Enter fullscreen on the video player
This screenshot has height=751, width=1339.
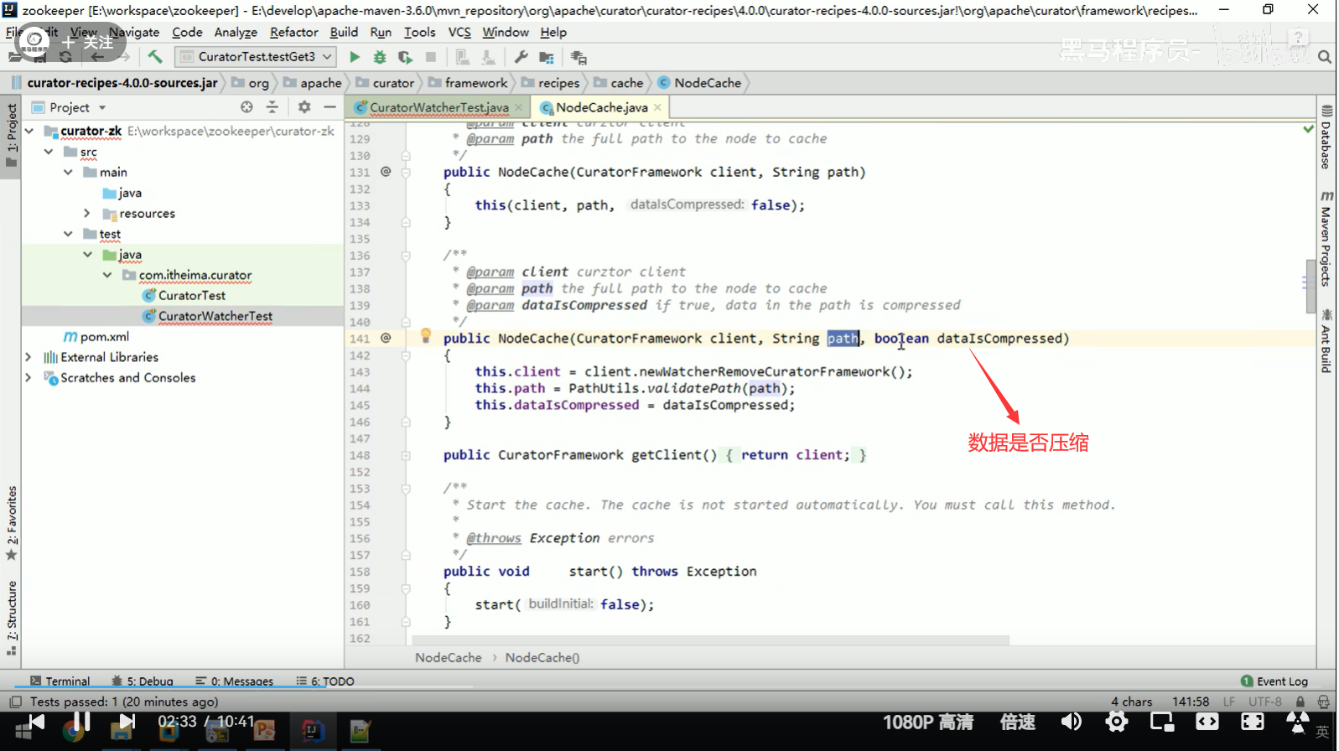click(1253, 722)
